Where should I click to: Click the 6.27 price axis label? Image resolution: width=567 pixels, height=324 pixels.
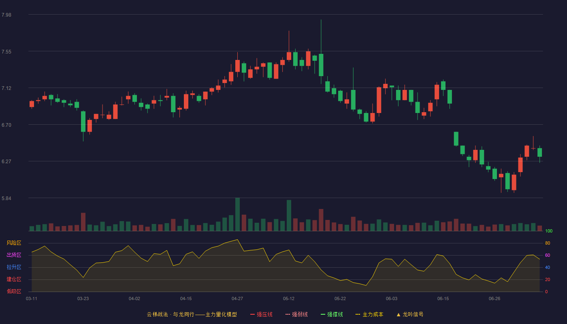coord(6,162)
